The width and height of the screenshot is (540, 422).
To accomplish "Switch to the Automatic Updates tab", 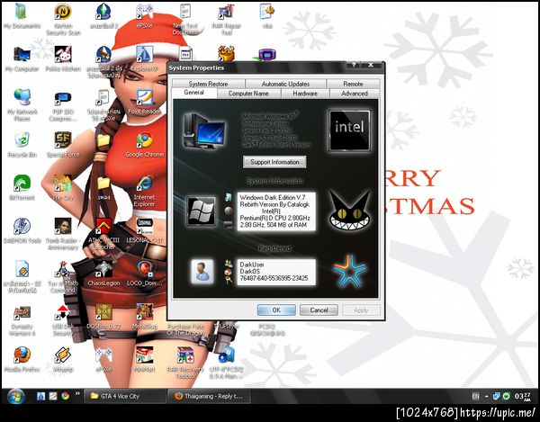I will point(285,84).
